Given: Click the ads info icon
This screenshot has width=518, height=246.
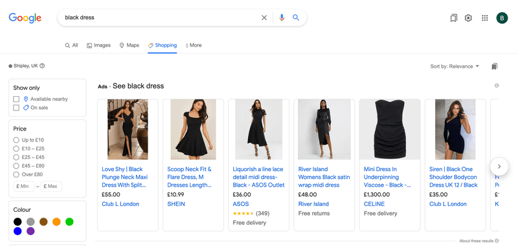Looking at the screenshot, I should point(497,86).
